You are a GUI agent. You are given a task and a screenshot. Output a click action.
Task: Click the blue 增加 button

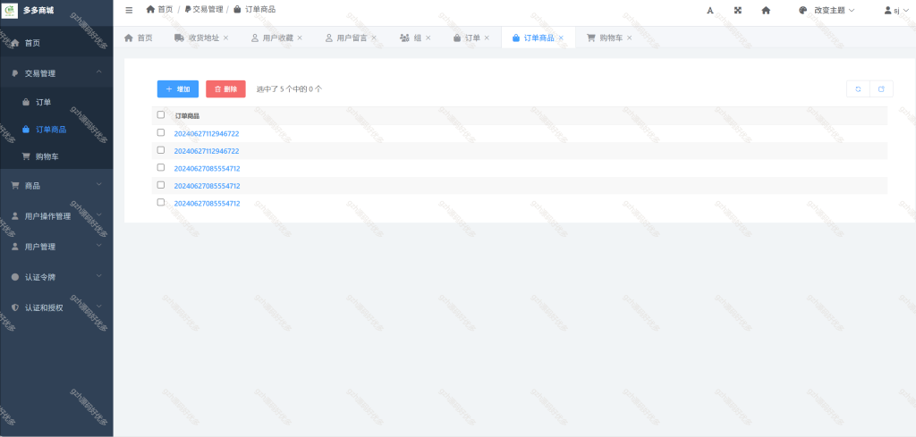(178, 88)
